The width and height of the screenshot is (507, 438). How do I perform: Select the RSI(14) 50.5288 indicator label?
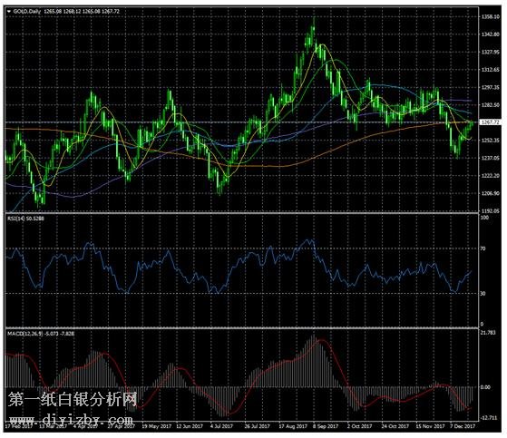(25, 219)
